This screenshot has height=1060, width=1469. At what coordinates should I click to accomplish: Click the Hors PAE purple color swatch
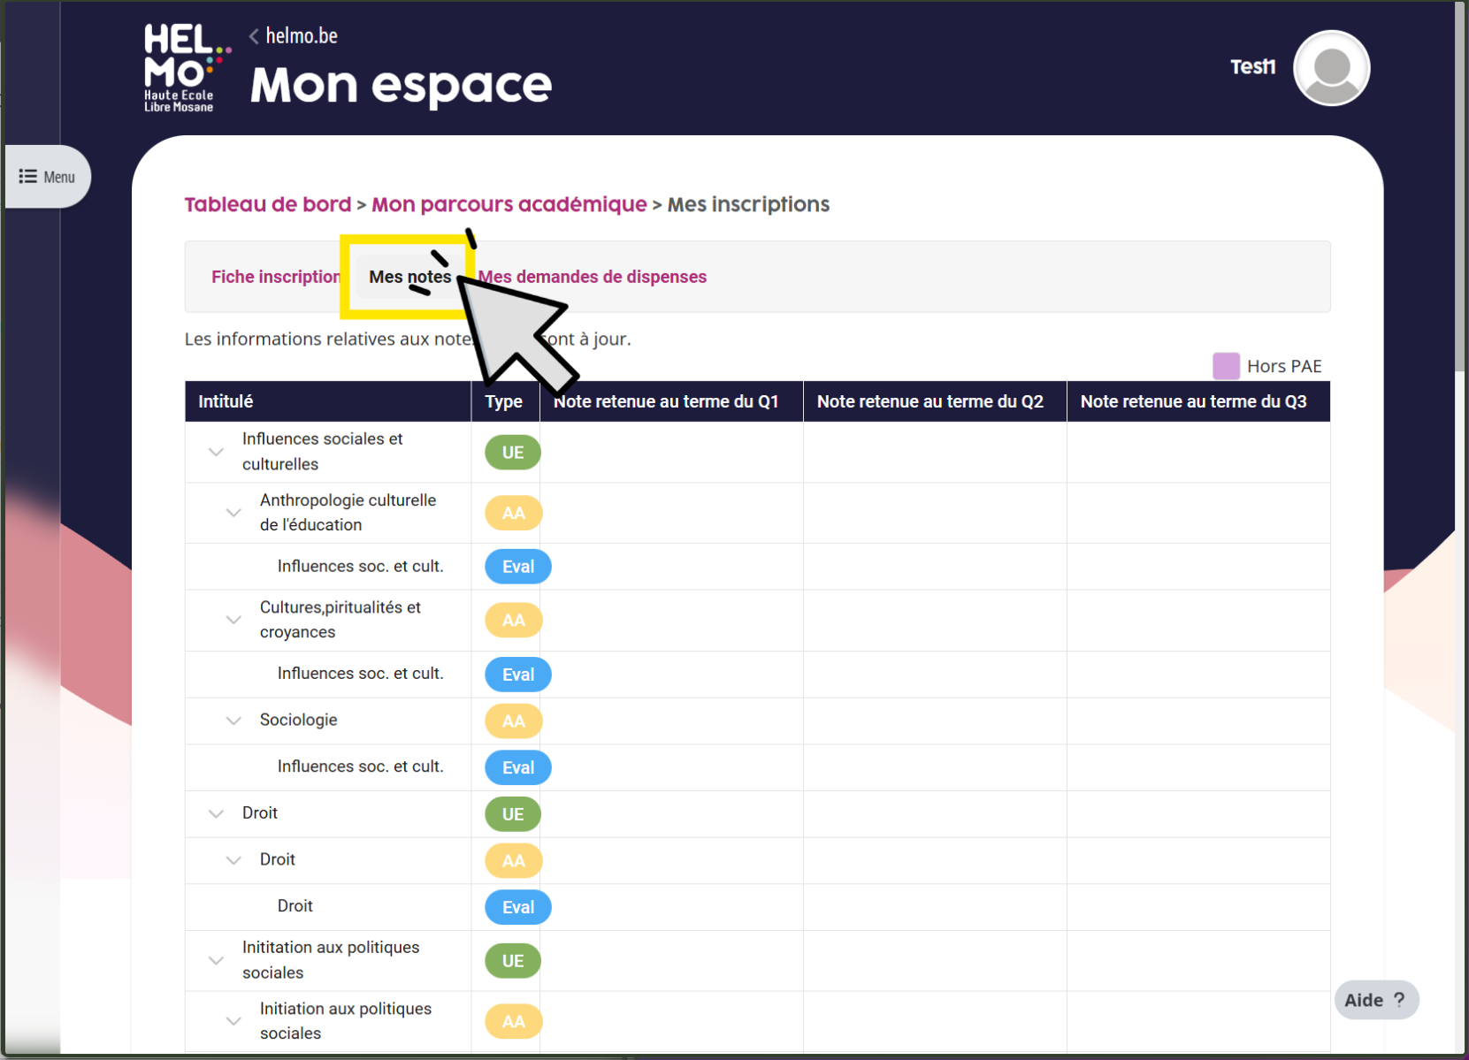1225,366
